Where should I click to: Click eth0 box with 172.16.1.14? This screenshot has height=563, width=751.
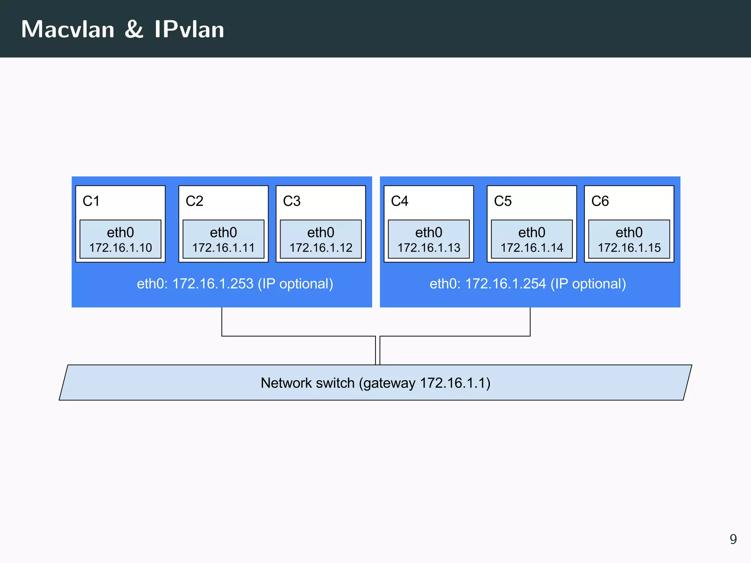(532, 240)
